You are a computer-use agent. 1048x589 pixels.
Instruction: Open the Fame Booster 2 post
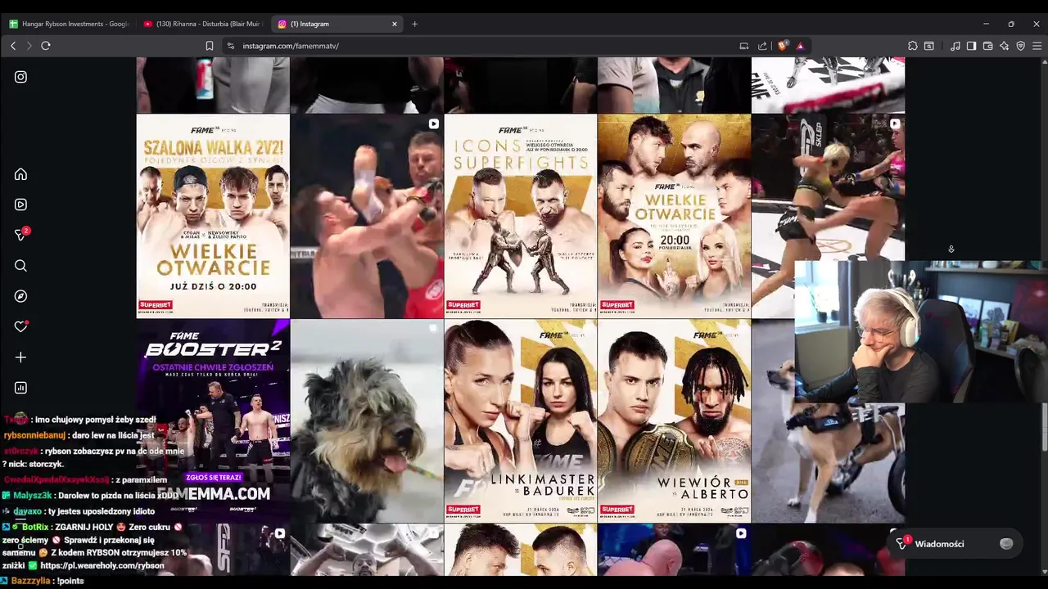pos(213,421)
